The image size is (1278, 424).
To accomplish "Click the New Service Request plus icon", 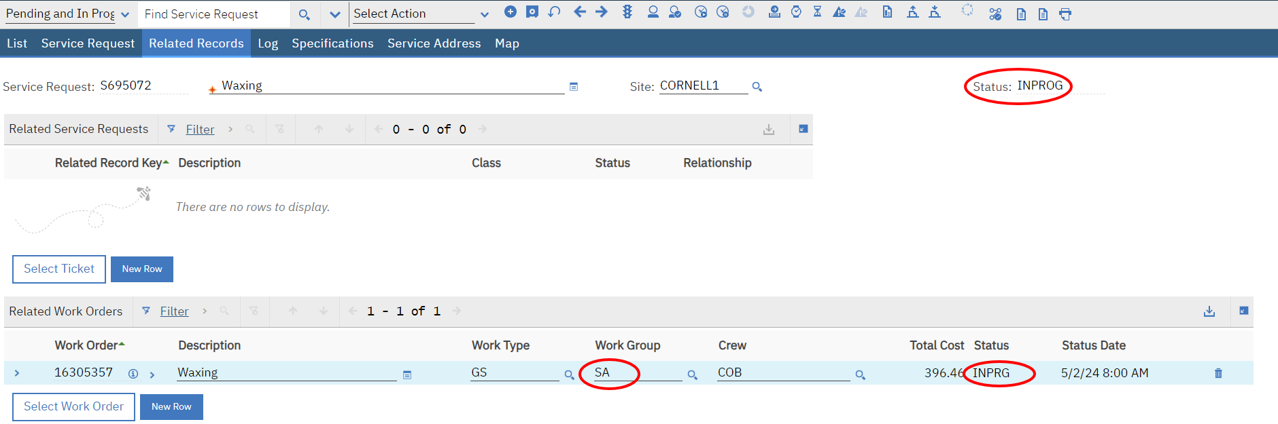I will [x=511, y=12].
